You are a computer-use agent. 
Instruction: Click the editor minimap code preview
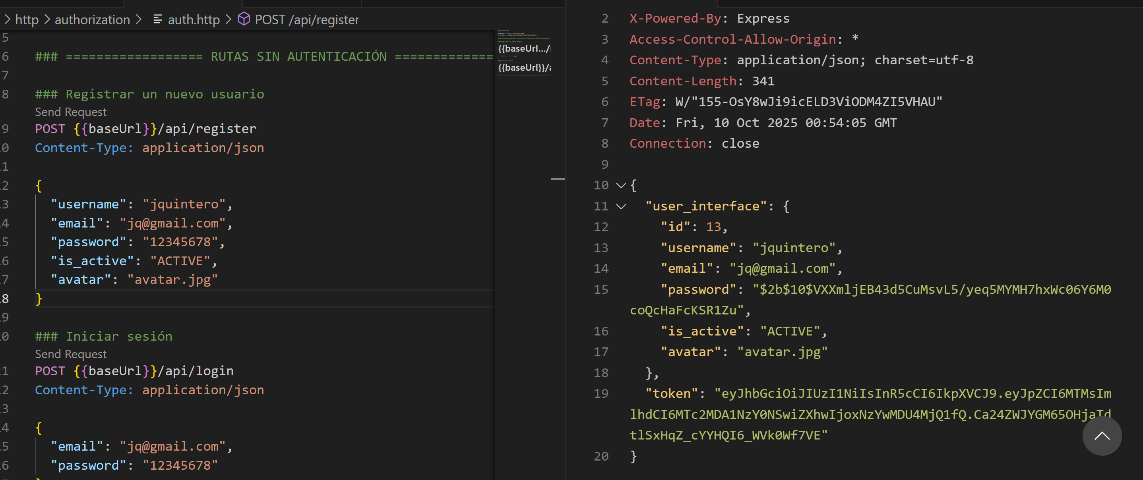pyautogui.click(x=523, y=53)
